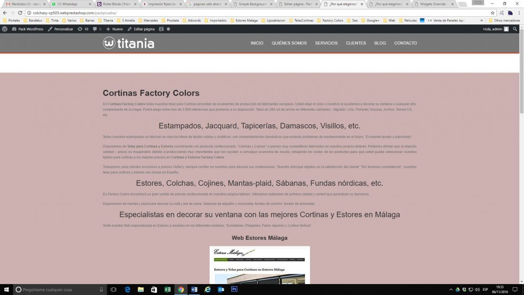Screen dimensions: 524x295
Task: Open Photoshop from taskbar
Action: pos(234,290)
